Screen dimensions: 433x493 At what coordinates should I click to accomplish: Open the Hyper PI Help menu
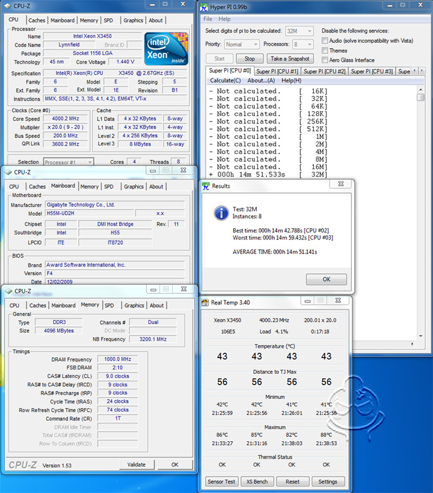224,19
